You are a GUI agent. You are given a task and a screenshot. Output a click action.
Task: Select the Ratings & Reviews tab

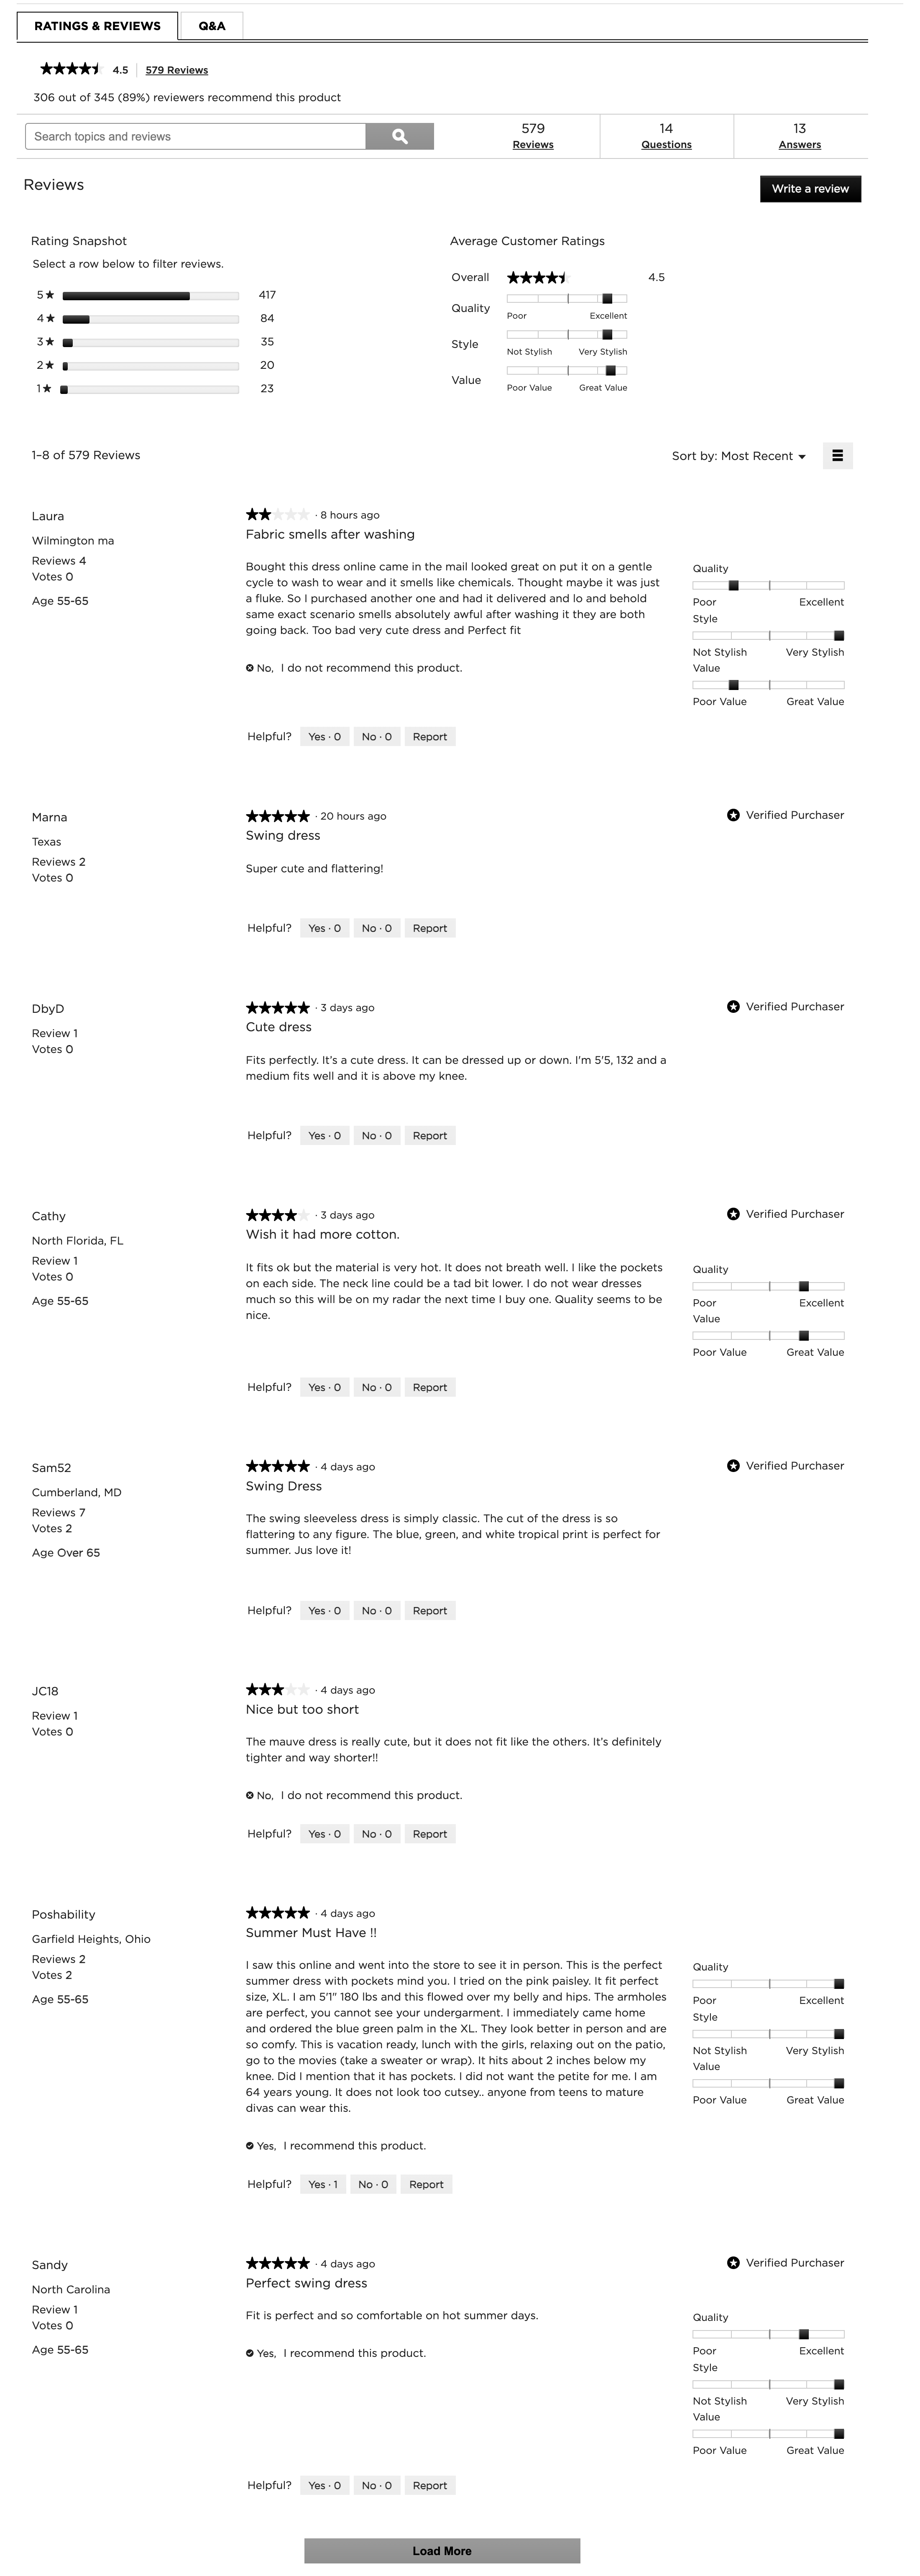[97, 25]
